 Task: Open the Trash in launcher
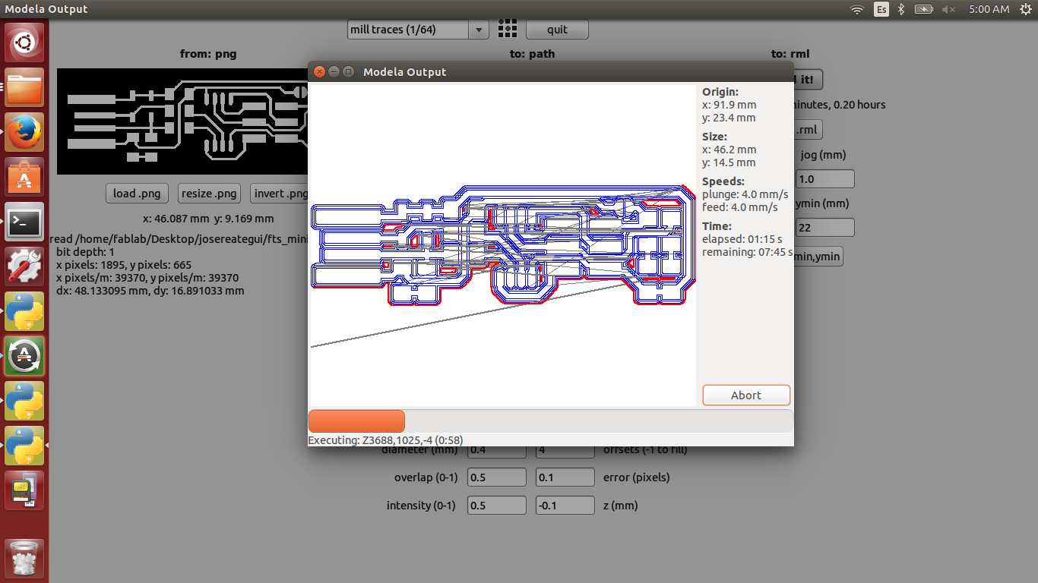[x=24, y=559]
